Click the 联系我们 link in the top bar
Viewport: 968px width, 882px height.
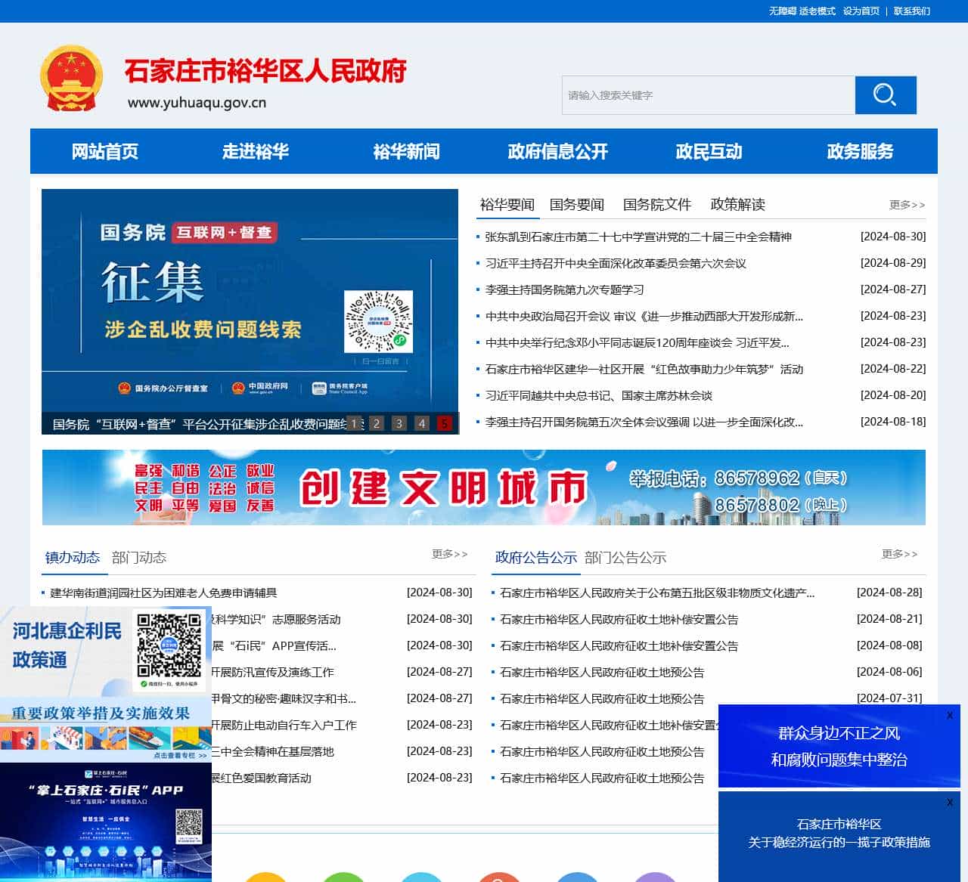911,11
